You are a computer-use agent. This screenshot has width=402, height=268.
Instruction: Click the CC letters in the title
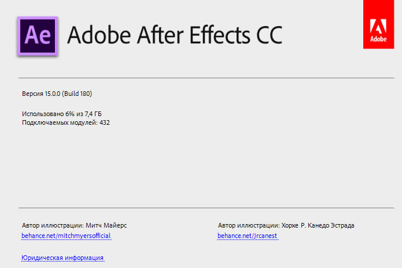[x=269, y=35]
